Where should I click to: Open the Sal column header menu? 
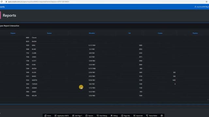(130, 33)
